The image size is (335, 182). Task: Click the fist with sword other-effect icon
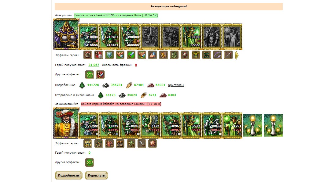(x=100, y=75)
